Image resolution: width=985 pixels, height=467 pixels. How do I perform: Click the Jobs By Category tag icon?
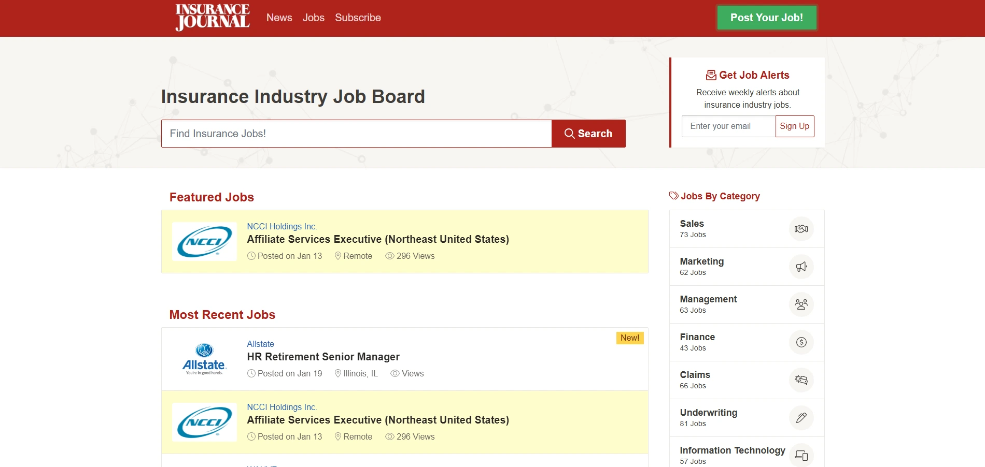[674, 196]
